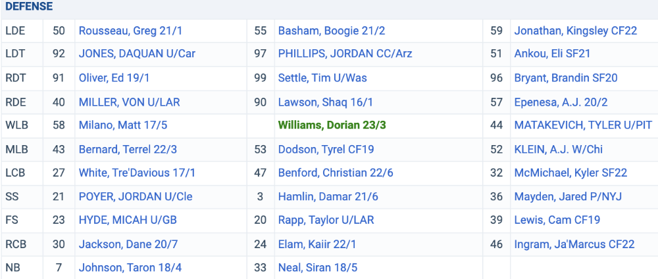Open the Terrel Bernard link
The image size is (658, 279).
pyautogui.click(x=128, y=149)
